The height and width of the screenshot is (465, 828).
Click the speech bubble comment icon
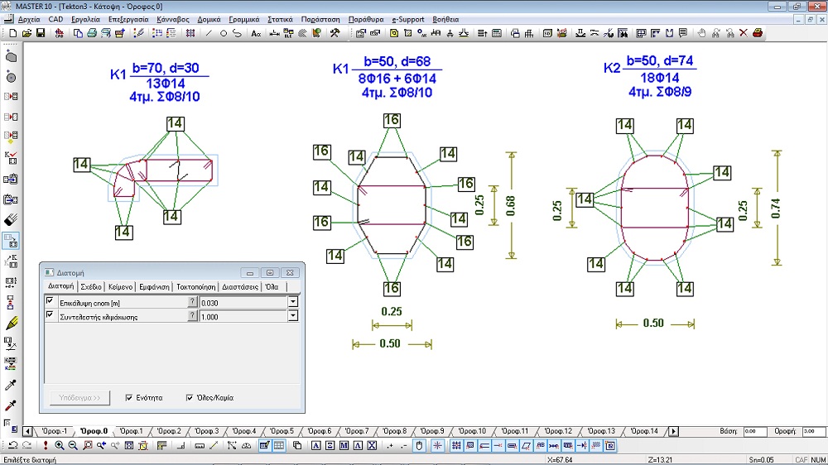683,33
